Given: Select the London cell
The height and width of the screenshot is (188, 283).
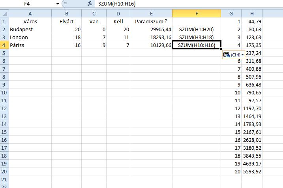Looking at the screenshot, I should pos(30,38).
